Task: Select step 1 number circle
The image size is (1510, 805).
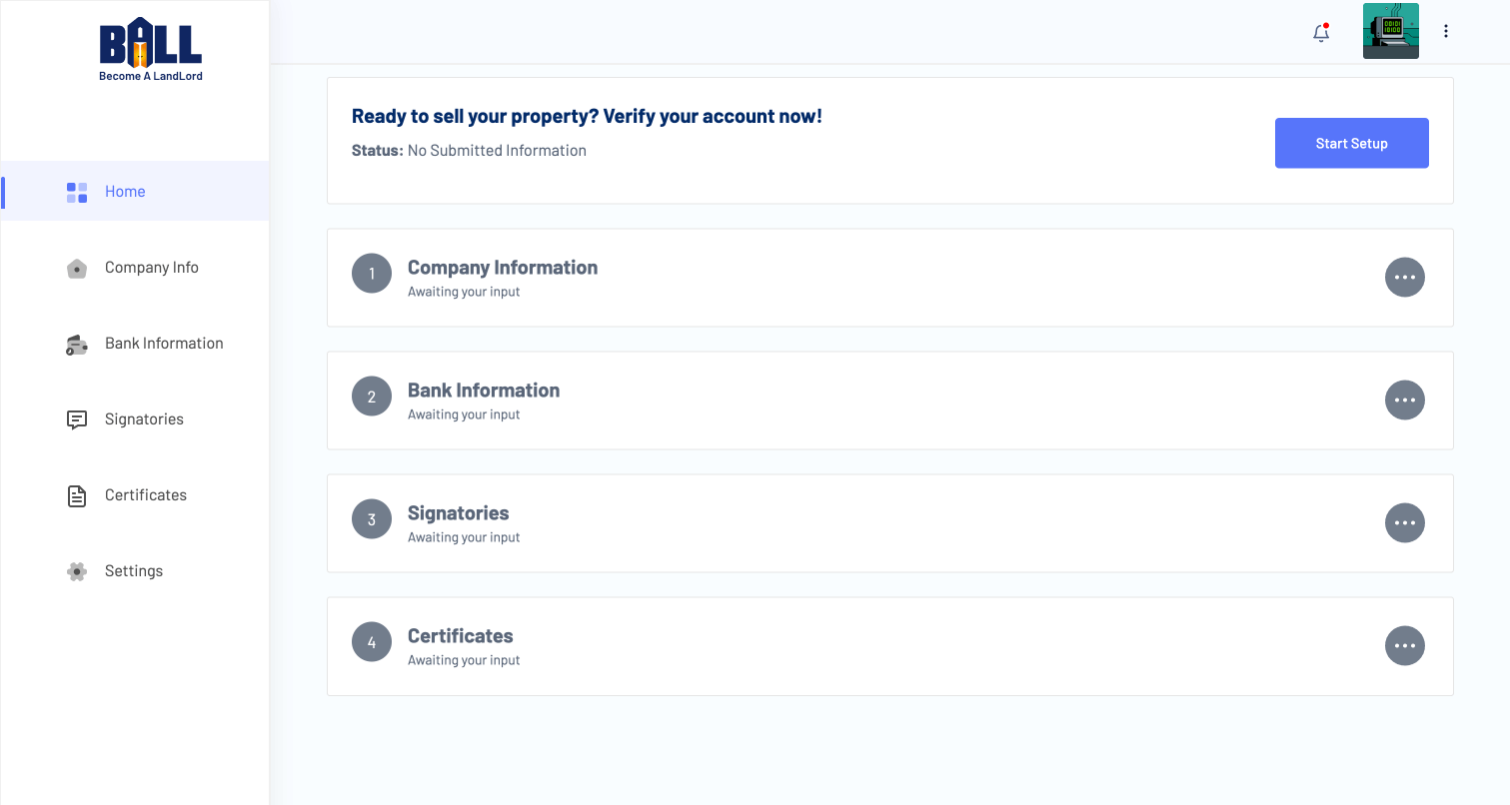Action: click(372, 274)
